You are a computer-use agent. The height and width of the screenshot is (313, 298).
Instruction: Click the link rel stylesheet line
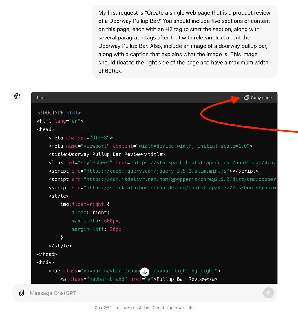(163, 163)
